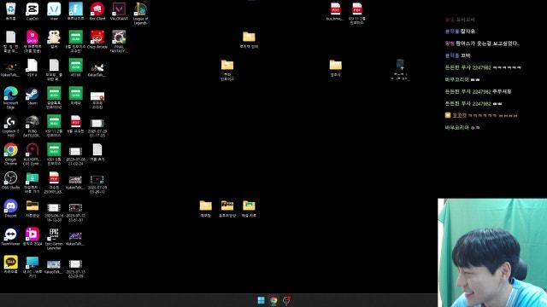This screenshot has width=547, height=307.
Task: Select the Crazy Arcade game icon
Action: click(x=97, y=39)
